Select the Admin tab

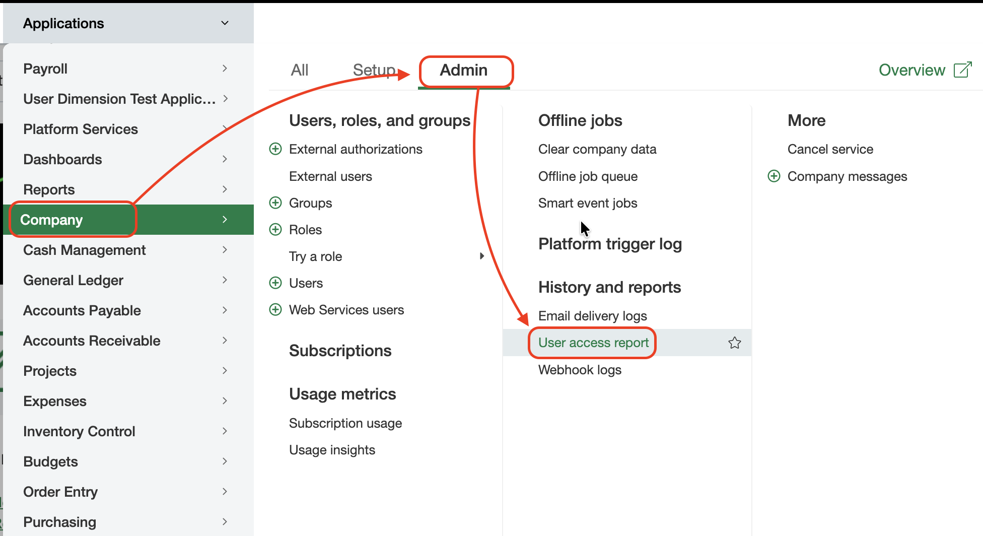464,70
